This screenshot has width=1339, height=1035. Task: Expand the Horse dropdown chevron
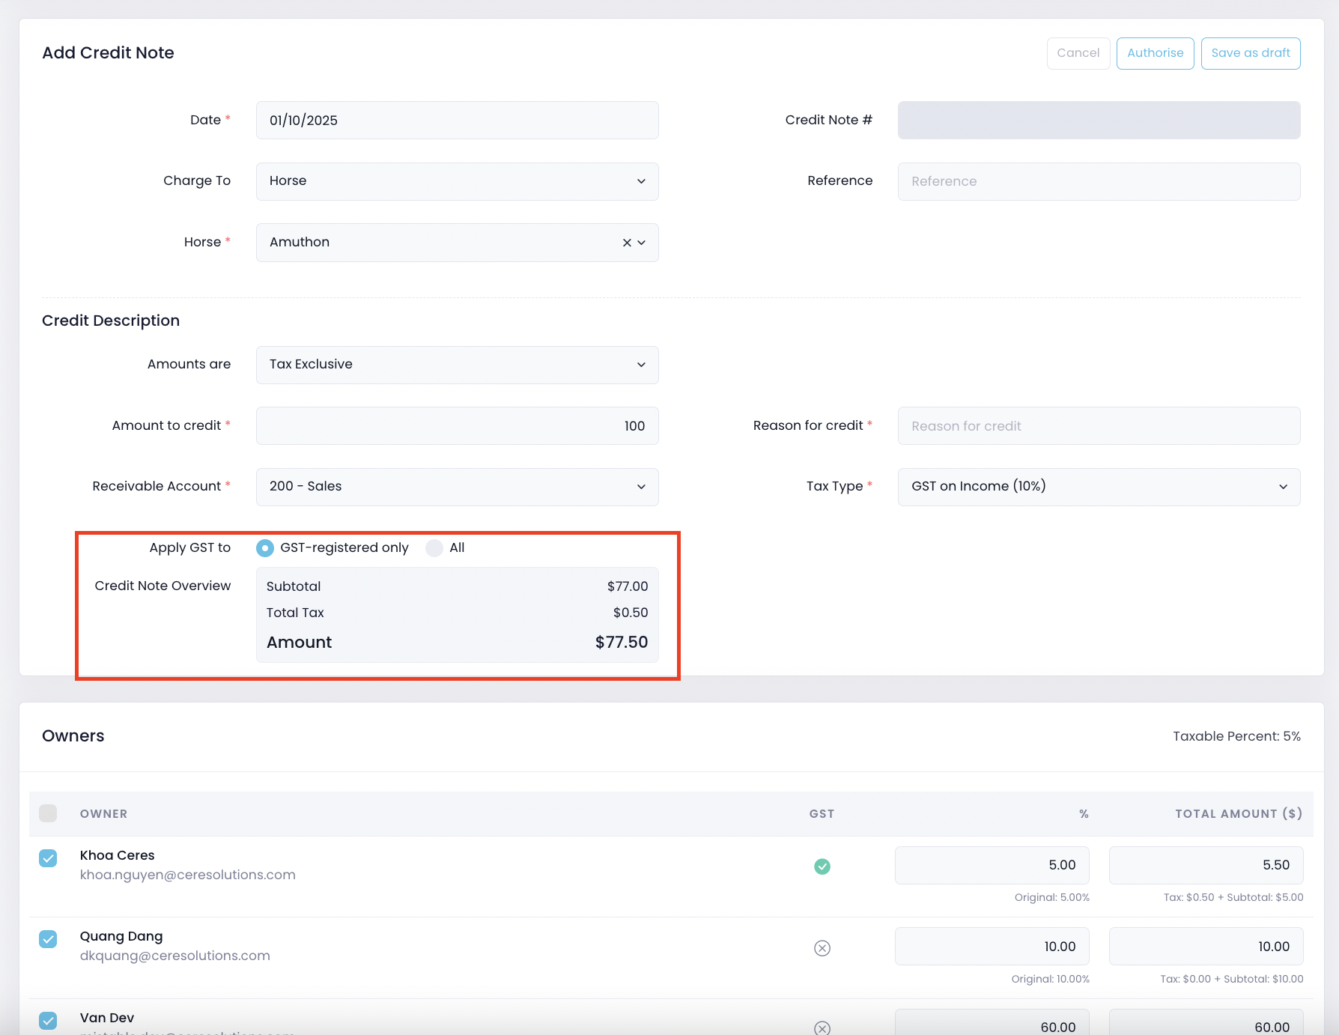pos(642,243)
